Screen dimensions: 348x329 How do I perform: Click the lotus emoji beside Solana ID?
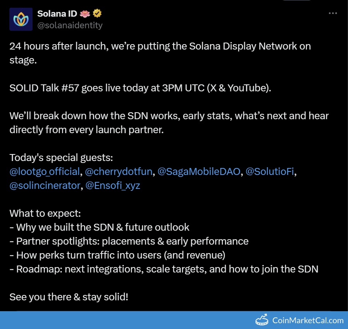[85, 14]
